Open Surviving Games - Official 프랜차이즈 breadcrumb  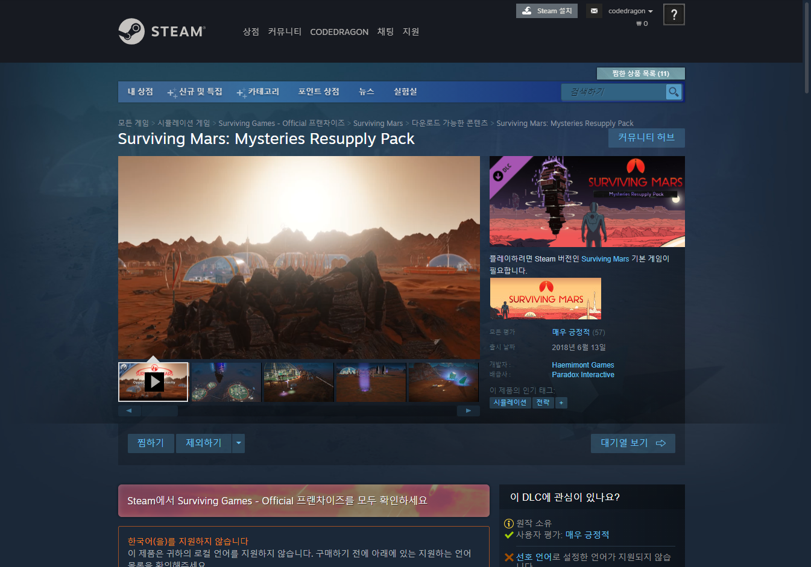point(282,123)
